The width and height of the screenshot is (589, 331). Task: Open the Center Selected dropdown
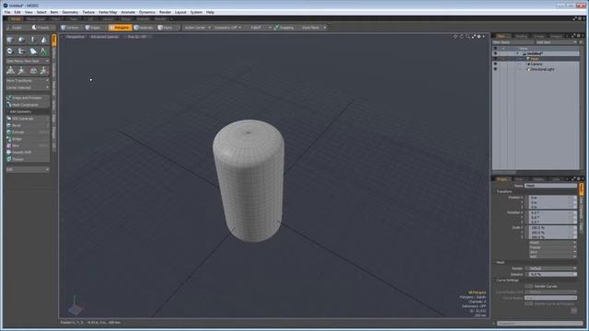click(28, 87)
